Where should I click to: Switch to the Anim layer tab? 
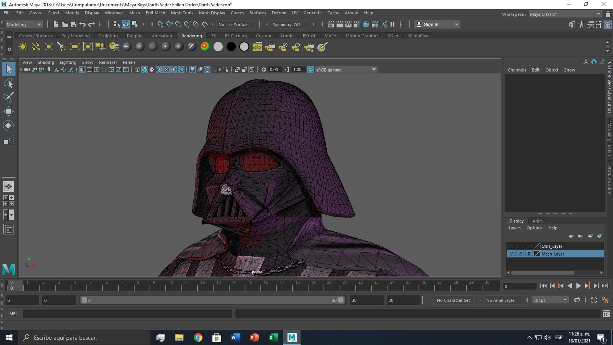tap(537, 221)
